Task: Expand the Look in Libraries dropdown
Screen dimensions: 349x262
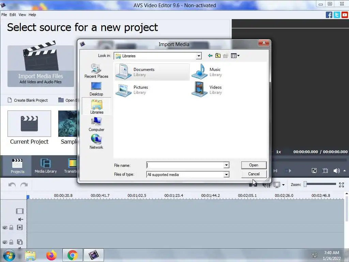Action: 199,56
